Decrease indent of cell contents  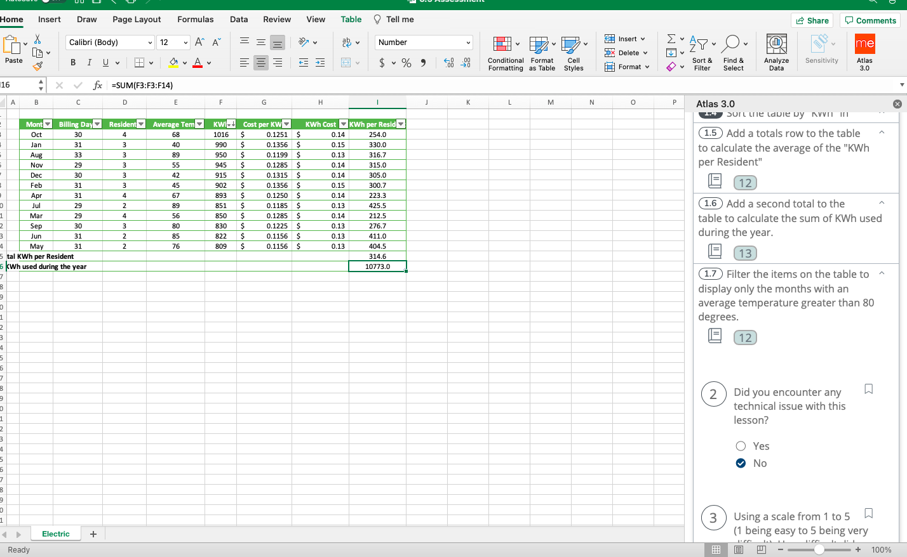(x=304, y=62)
